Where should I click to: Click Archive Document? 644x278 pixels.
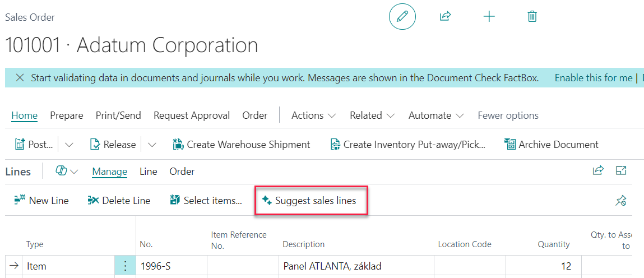tap(551, 145)
